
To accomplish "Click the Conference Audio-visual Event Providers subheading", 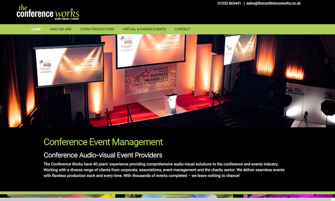I will [103, 155].
